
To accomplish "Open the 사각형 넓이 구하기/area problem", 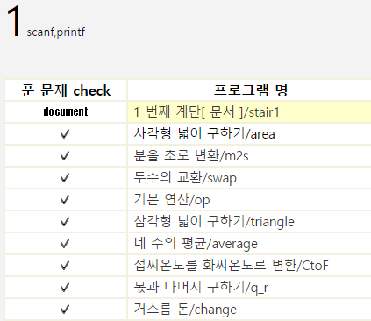I will [x=204, y=134].
